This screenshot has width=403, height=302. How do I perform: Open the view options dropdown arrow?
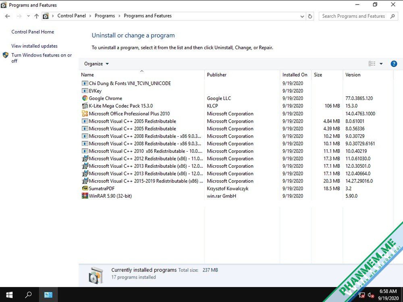tap(381, 64)
